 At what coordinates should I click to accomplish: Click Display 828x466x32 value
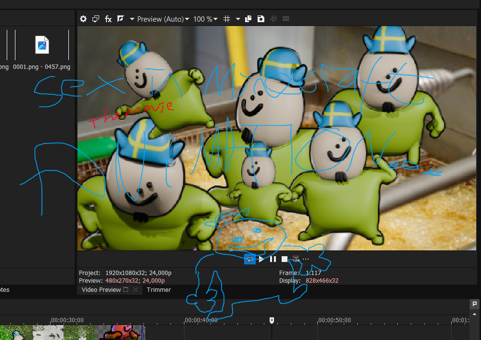(322, 280)
